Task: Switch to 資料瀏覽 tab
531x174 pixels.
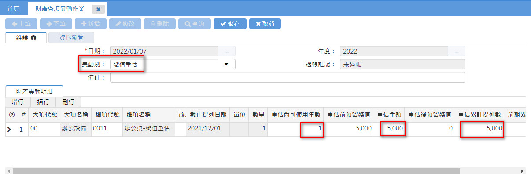Action: [x=71, y=38]
